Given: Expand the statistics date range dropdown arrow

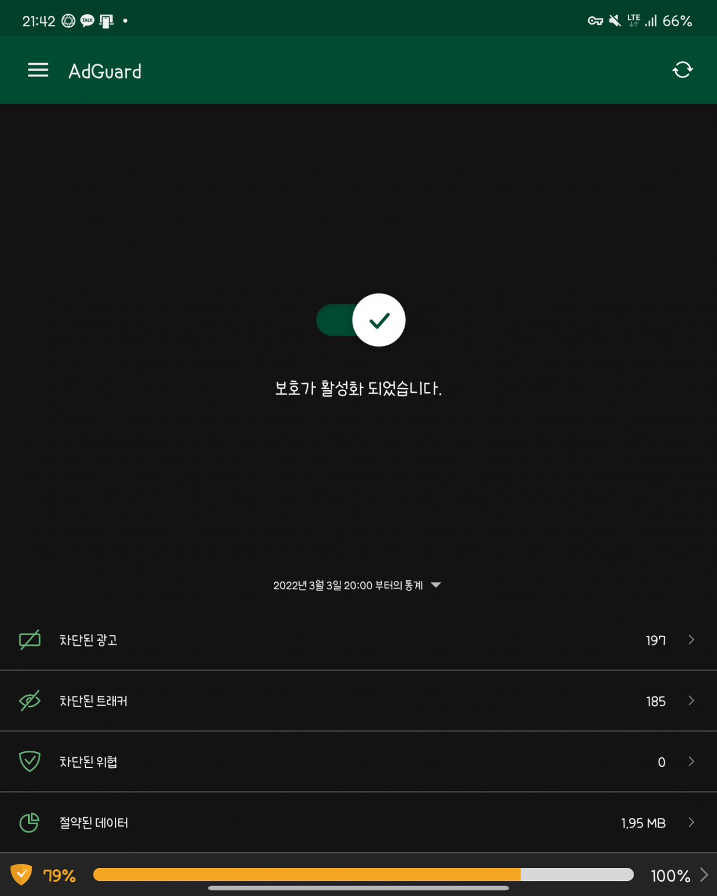Looking at the screenshot, I should (x=435, y=585).
